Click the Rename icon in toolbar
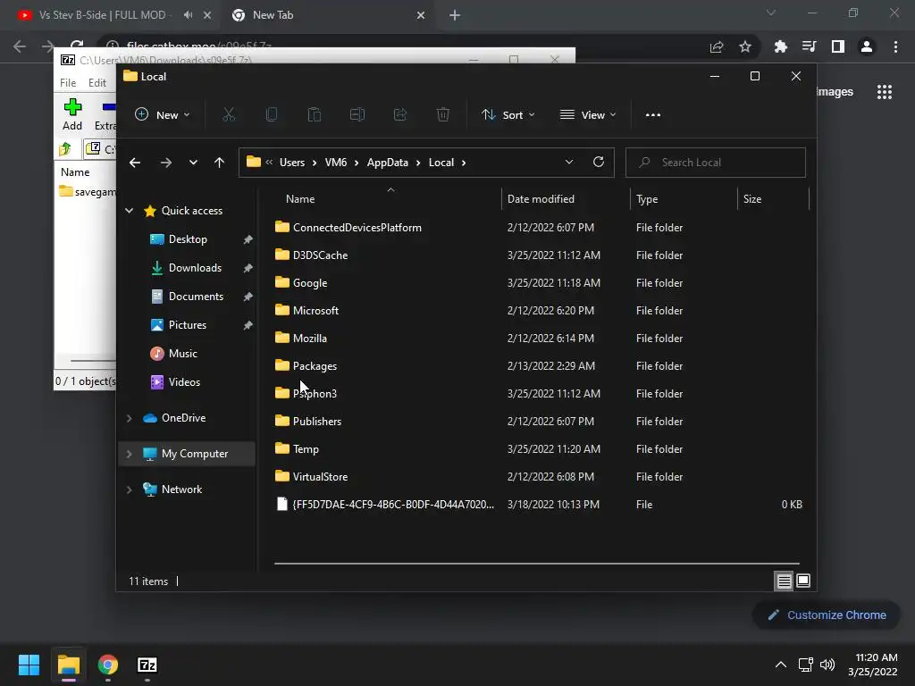 pos(357,115)
